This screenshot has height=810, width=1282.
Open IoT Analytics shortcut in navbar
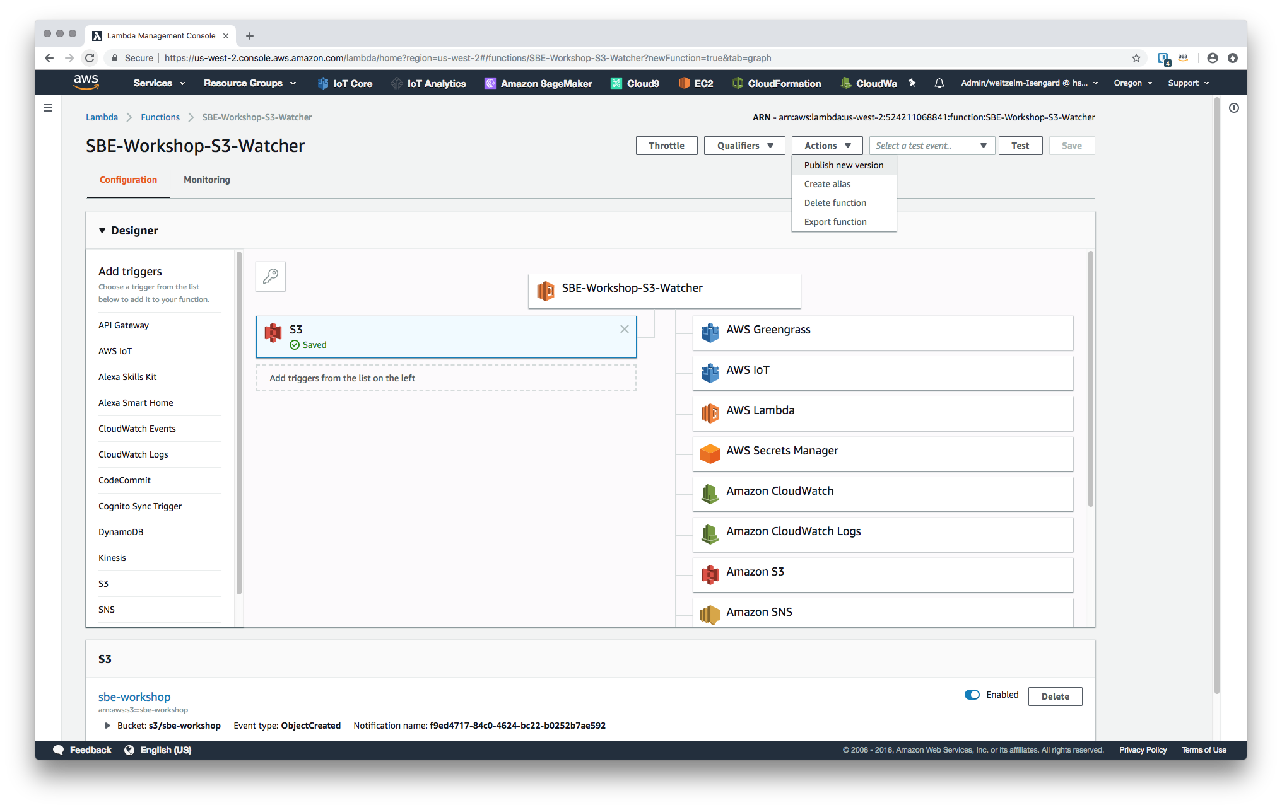(428, 83)
